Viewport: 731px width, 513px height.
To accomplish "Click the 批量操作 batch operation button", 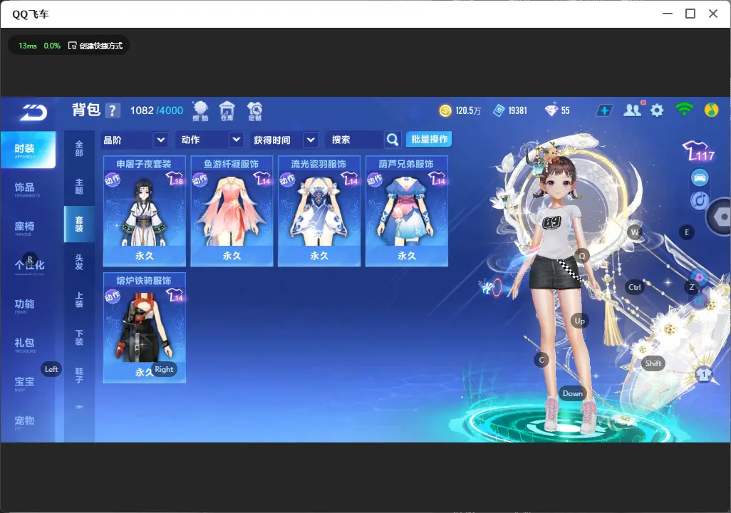I will coord(429,140).
